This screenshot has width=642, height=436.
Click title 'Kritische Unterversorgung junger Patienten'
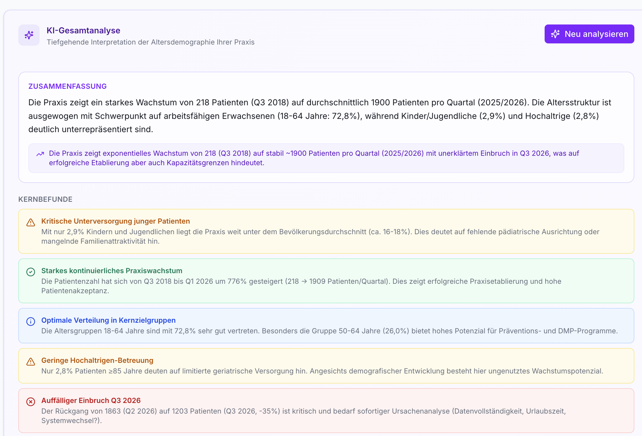click(x=116, y=221)
